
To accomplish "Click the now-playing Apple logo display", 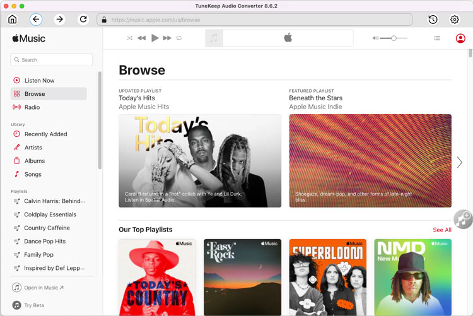I will tap(288, 38).
